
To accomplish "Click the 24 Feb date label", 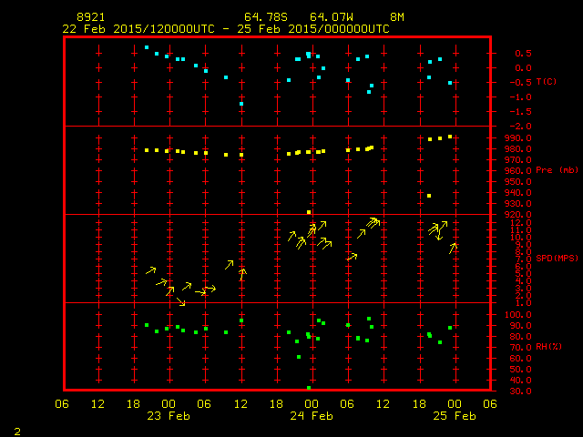I will (x=311, y=416).
